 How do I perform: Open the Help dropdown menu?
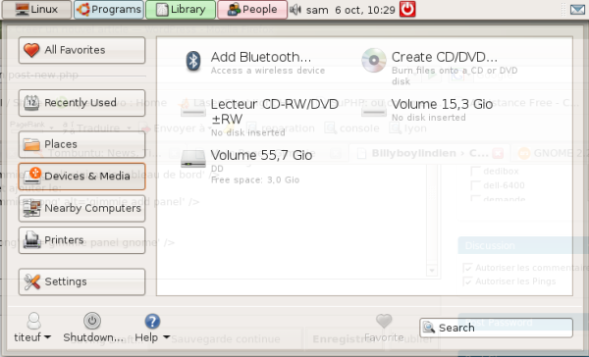click(x=152, y=328)
